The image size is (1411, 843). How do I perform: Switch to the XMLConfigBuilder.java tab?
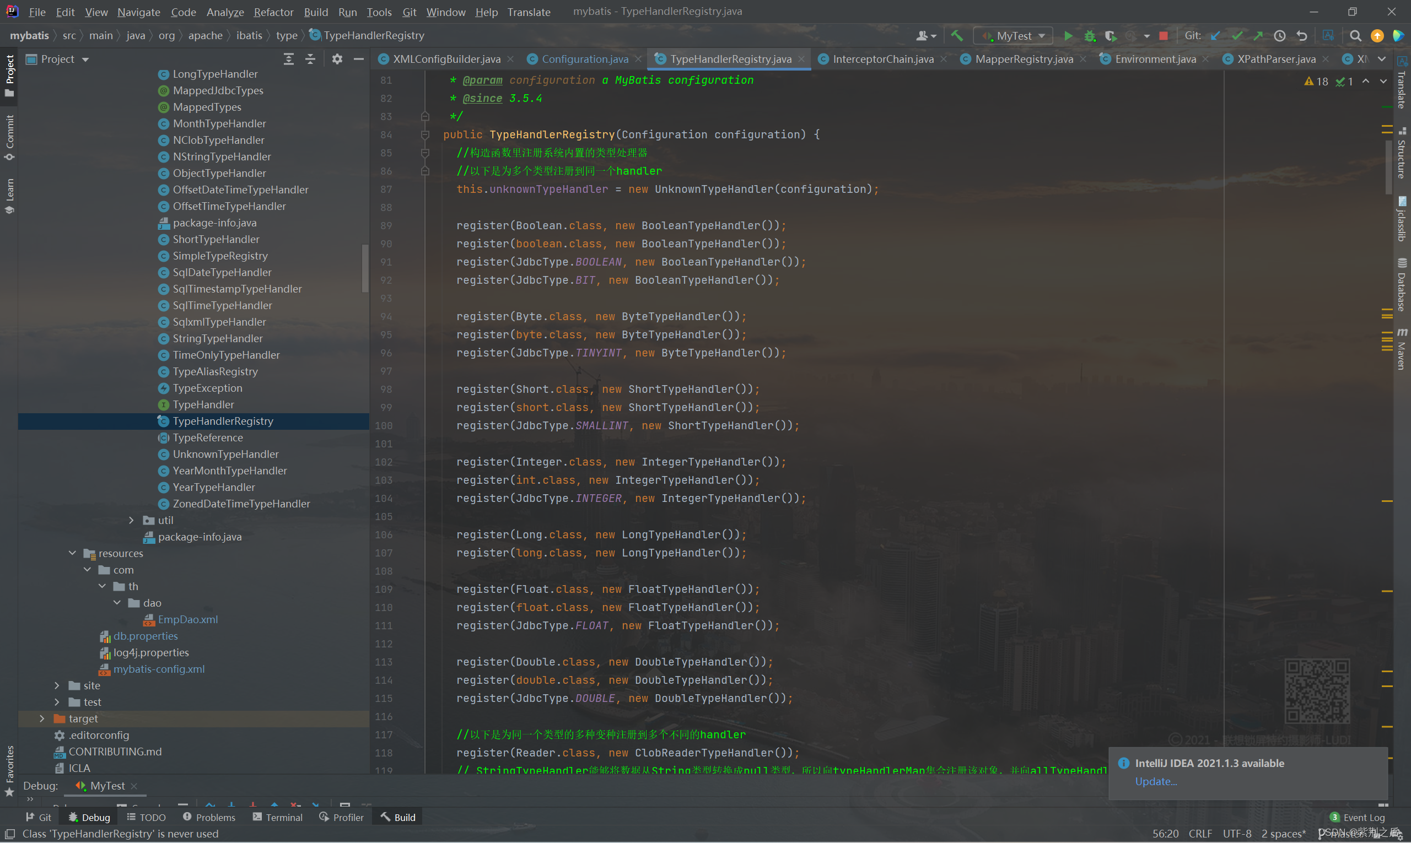point(445,59)
